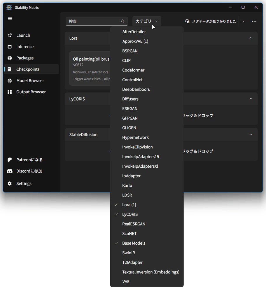Go to Output Browser page
The width and height of the screenshot is (266, 289).
pyautogui.click(x=32, y=92)
